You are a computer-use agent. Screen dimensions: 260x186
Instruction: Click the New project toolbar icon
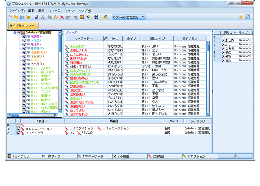coord(10,17)
